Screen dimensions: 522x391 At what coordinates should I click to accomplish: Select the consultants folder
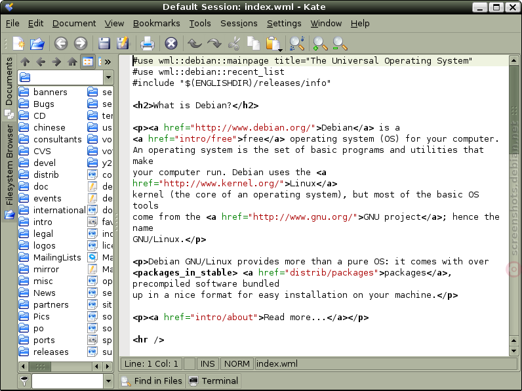click(x=50, y=139)
